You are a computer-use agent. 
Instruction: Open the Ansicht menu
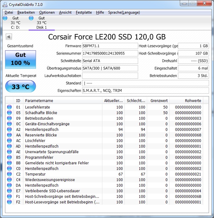(x=65, y=12)
